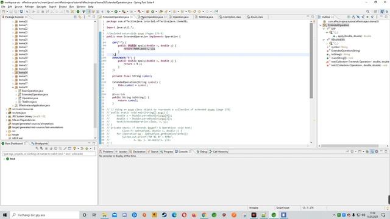This screenshot has height=219, width=390.
Task: Toggle Sort members in Outline
Action: click(x=353, y=17)
